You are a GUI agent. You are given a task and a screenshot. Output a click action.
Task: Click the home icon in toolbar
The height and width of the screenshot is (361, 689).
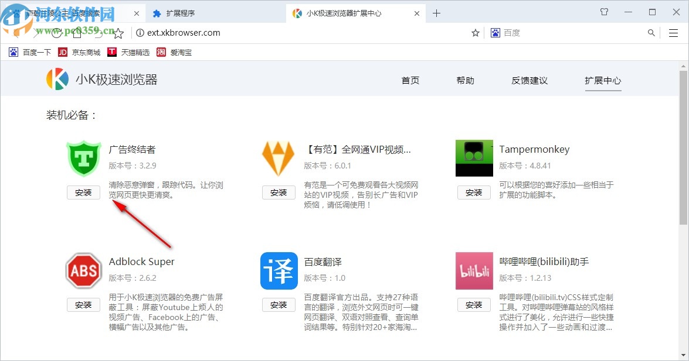(77, 33)
